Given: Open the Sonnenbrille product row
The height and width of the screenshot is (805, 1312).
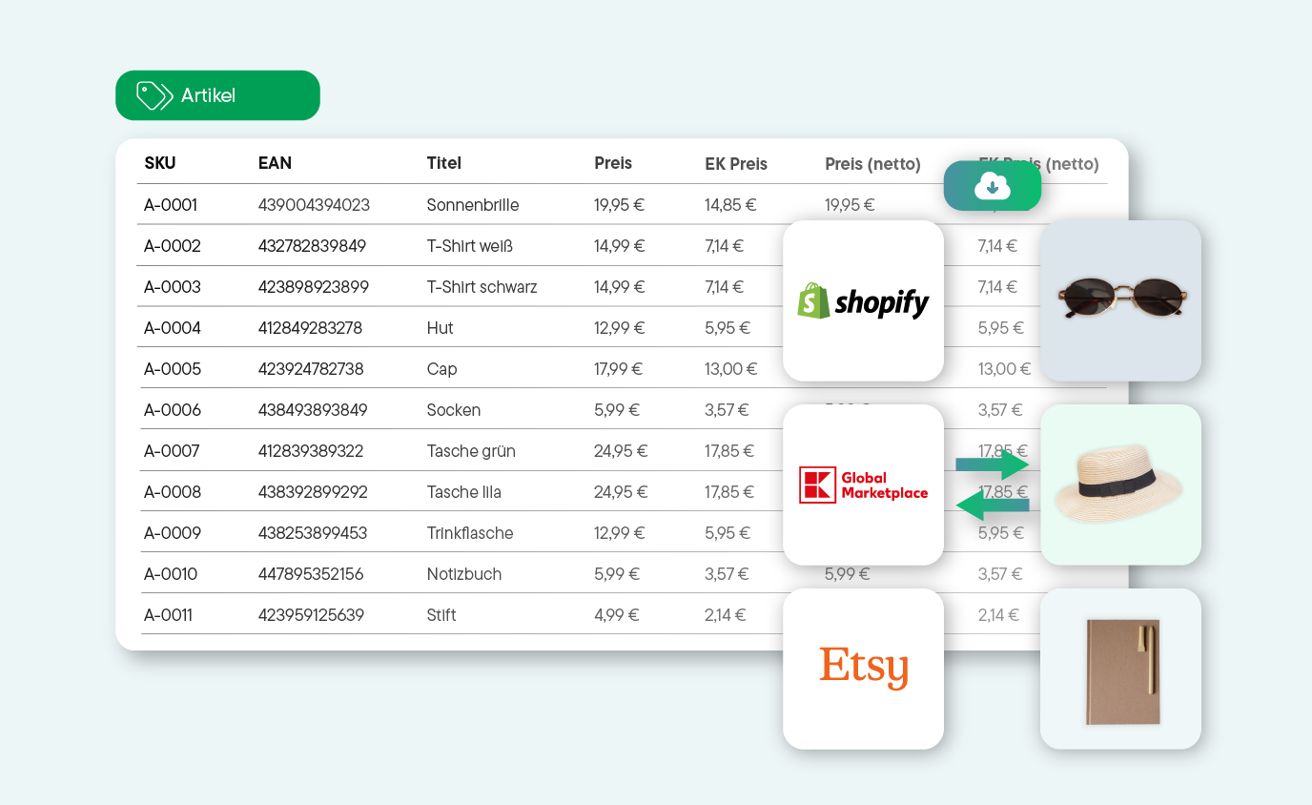Looking at the screenshot, I should point(474,204).
